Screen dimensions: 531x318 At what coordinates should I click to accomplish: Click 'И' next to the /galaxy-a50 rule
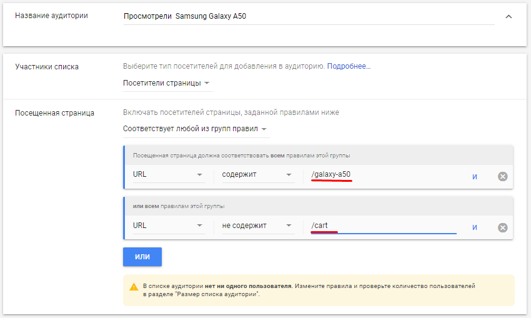click(x=475, y=177)
